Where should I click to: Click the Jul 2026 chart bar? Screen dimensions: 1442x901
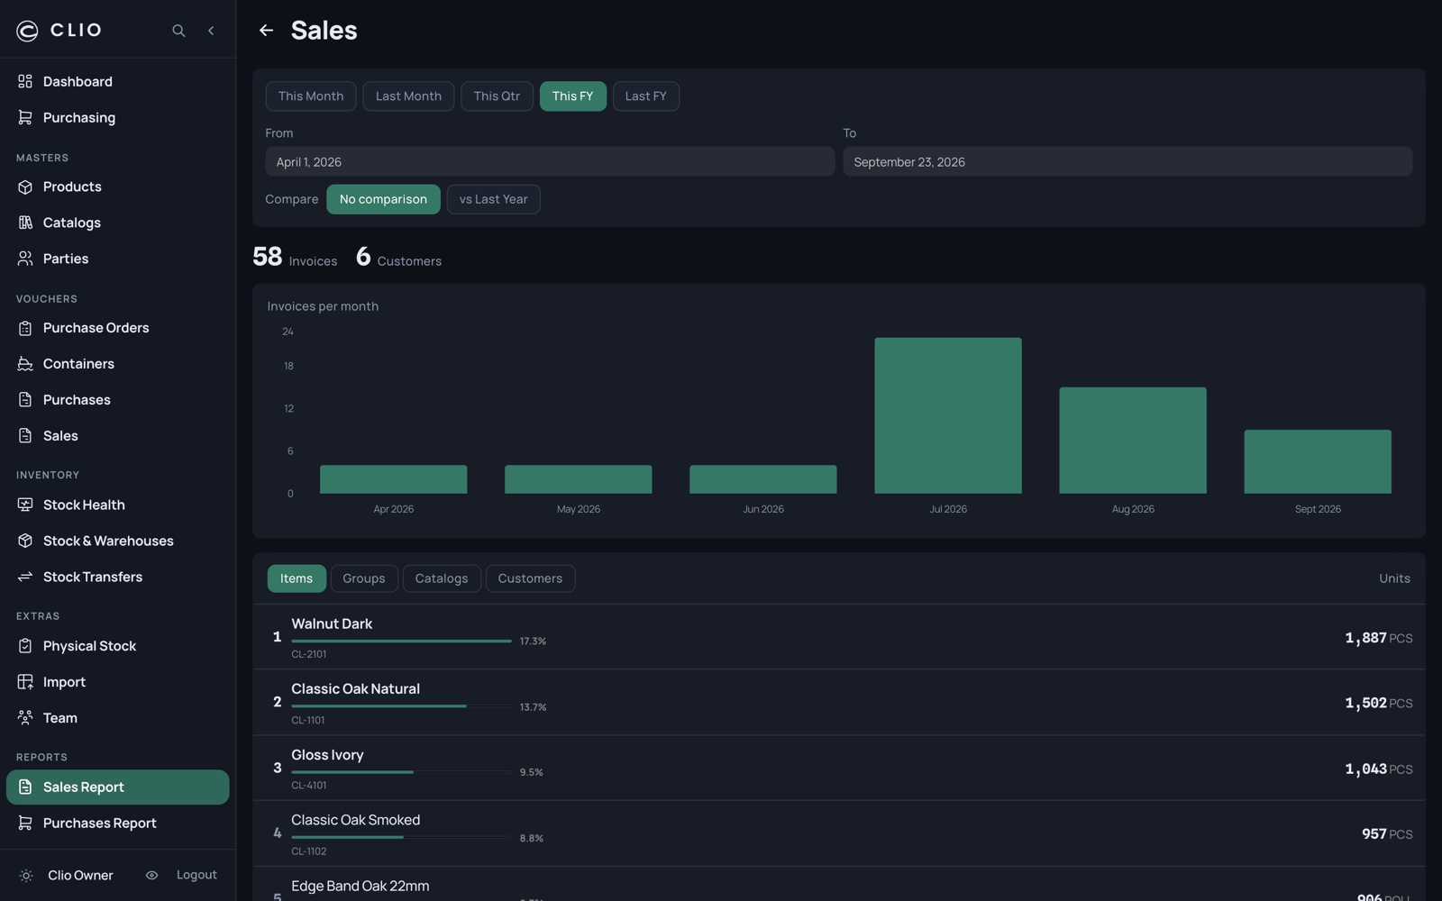948,415
